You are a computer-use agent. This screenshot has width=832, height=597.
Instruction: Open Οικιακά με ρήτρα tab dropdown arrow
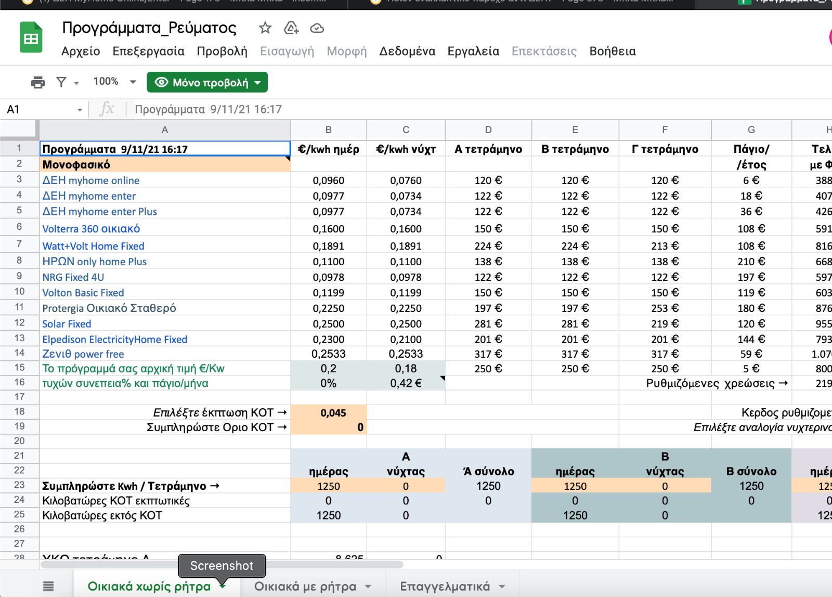[x=368, y=587]
